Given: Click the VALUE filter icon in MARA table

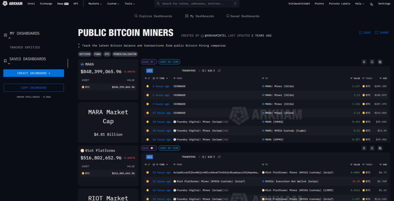Looking at the screenshot, I should (x=351, y=78).
